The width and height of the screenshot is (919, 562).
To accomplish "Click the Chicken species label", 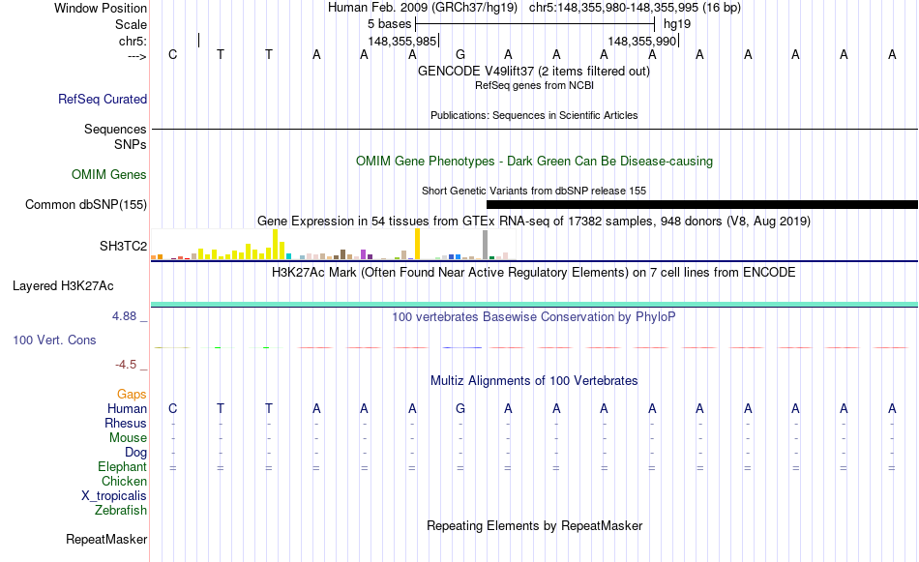I will pos(124,481).
